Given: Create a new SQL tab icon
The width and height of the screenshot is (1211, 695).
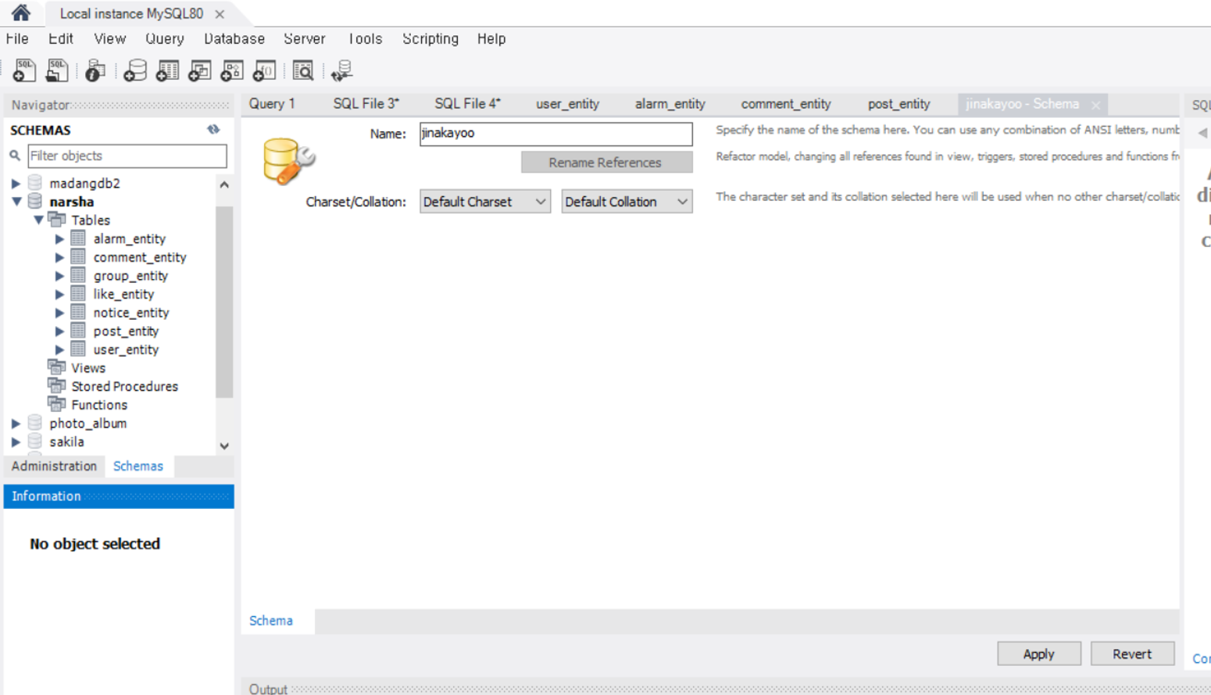Looking at the screenshot, I should (24, 70).
